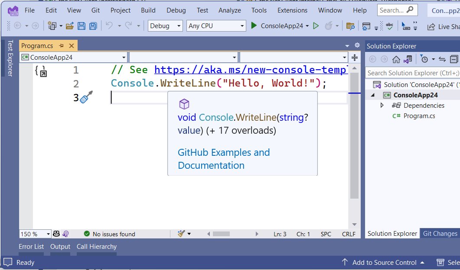This screenshot has width=460, height=270.
Task: Open the Test Explorer side tab
Action: 10,58
